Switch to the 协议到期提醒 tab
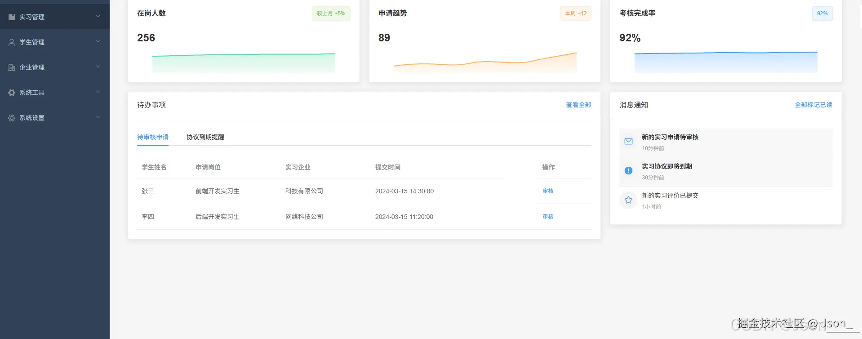 pyautogui.click(x=205, y=137)
